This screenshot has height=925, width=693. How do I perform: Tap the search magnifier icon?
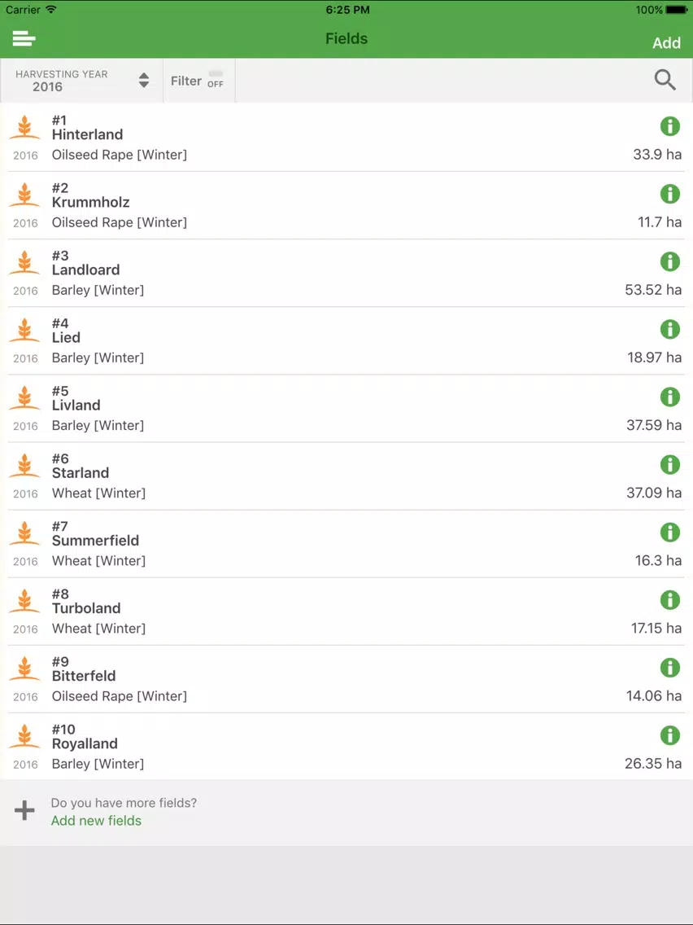pyautogui.click(x=665, y=80)
